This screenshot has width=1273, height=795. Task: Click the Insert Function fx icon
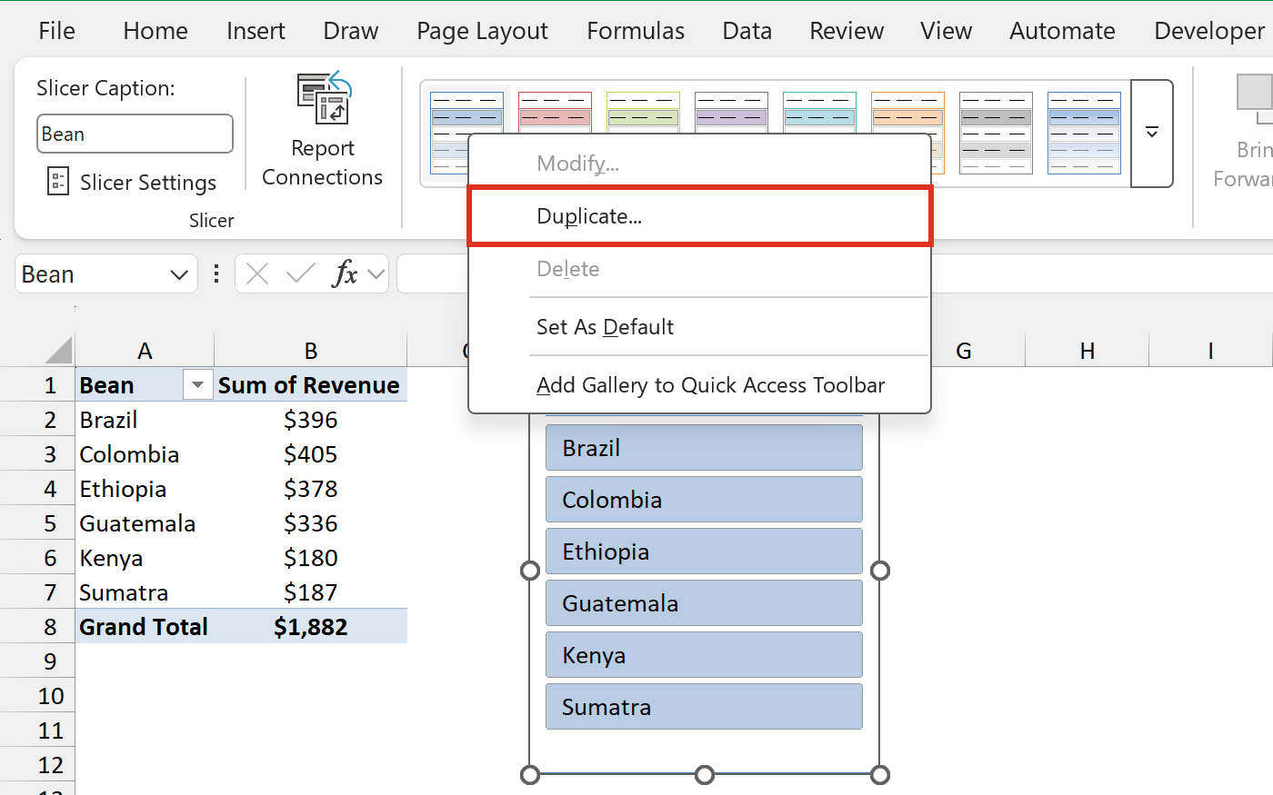(345, 273)
